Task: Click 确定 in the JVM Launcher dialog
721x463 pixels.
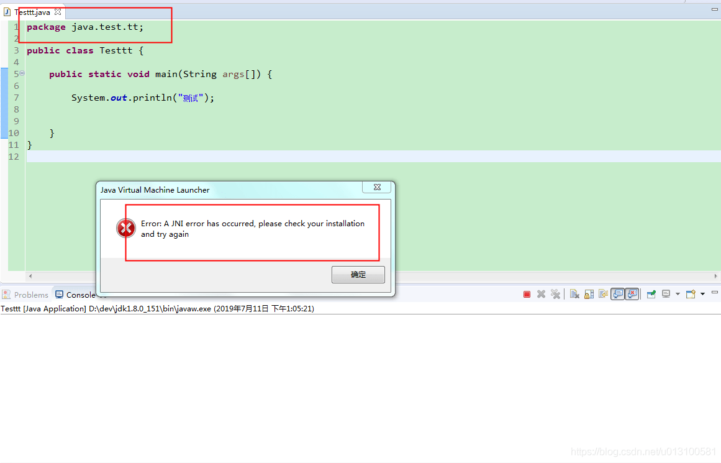Action: point(358,274)
